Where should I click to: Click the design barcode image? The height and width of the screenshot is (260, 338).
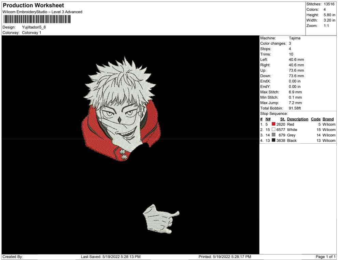coord(37,19)
